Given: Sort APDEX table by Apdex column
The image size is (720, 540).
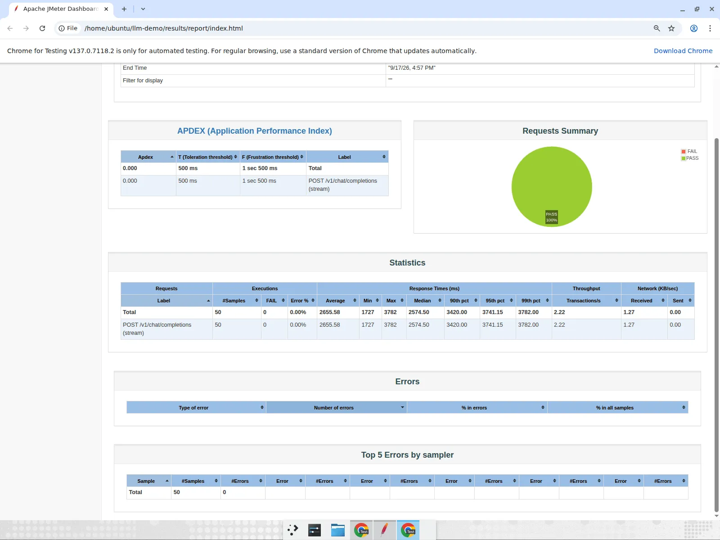Looking at the screenshot, I should coord(148,157).
